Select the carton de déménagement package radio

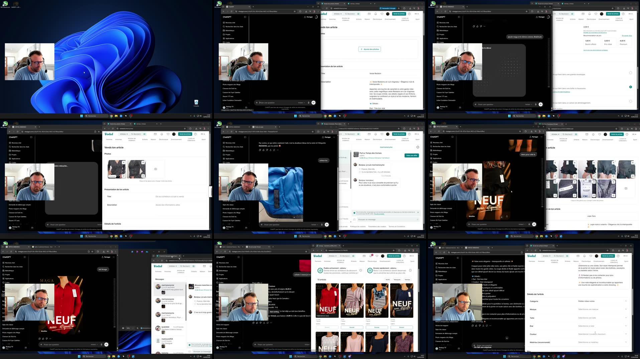point(631,101)
